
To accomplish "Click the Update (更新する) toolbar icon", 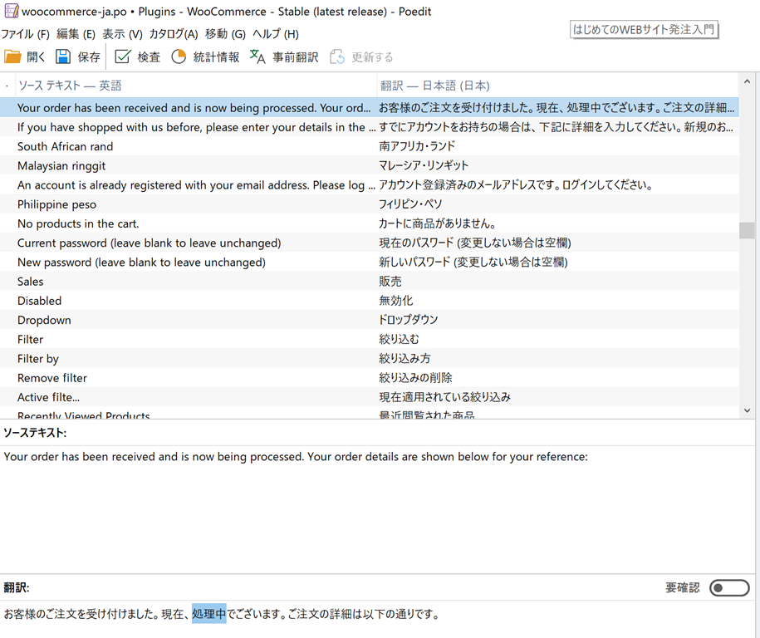I will tap(337, 56).
